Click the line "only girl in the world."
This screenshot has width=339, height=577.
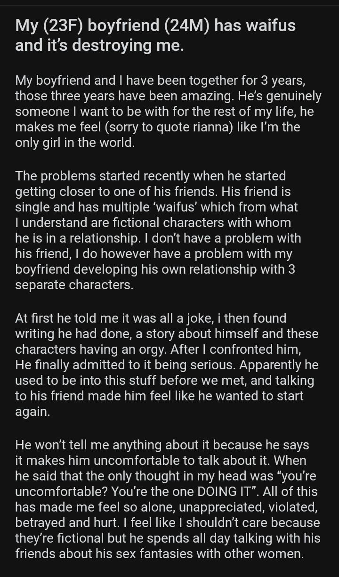click(75, 143)
